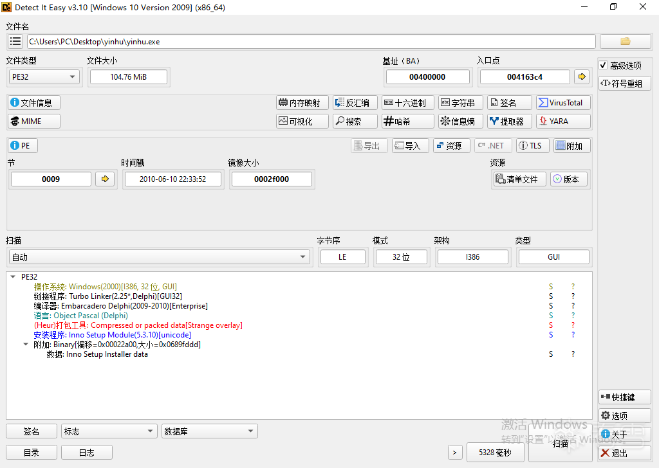Click the 镜像大小 0002f000 field
The image size is (659, 468).
pyautogui.click(x=272, y=179)
